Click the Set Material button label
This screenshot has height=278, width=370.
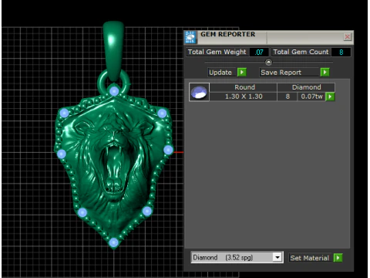coord(309,258)
